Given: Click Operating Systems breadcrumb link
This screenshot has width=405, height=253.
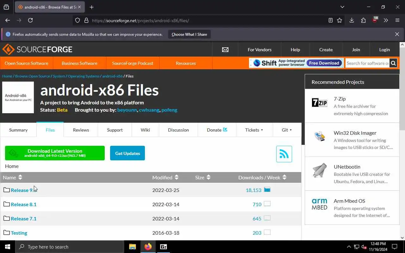Looking at the screenshot, I should 84,76.
